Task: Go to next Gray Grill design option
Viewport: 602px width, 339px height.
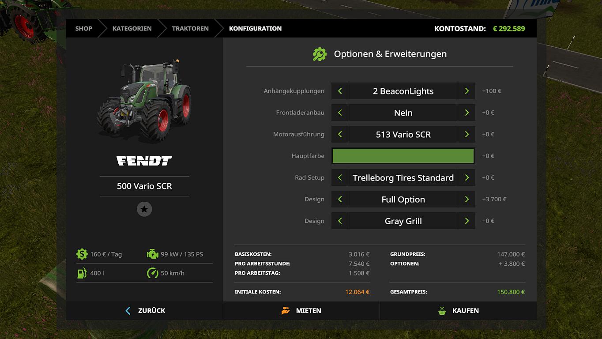Action: click(x=467, y=221)
